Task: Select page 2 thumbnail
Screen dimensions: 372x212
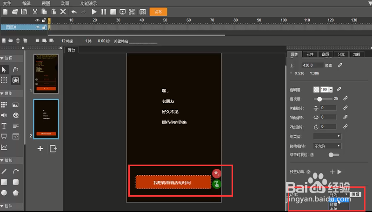Action: 46,119
